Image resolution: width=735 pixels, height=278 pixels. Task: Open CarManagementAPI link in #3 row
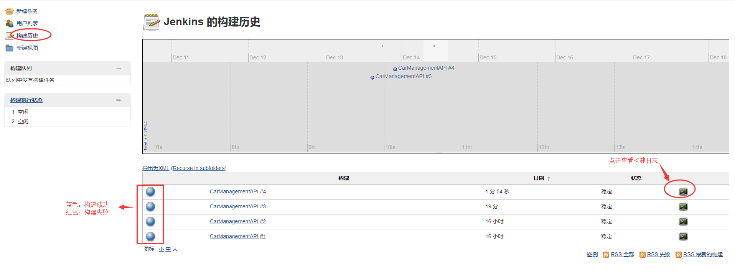tap(234, 206)
